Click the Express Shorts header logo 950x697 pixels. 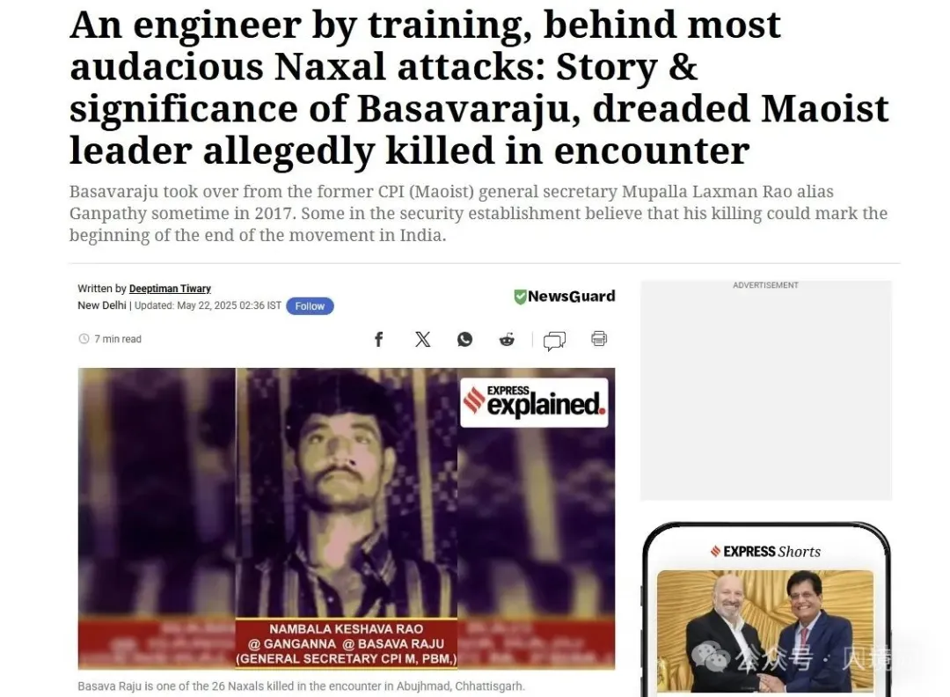pos(765,552)
